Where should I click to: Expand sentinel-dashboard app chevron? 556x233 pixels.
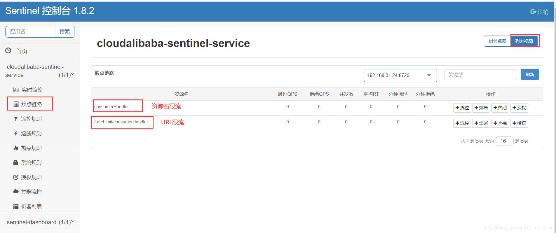[73, 222]
